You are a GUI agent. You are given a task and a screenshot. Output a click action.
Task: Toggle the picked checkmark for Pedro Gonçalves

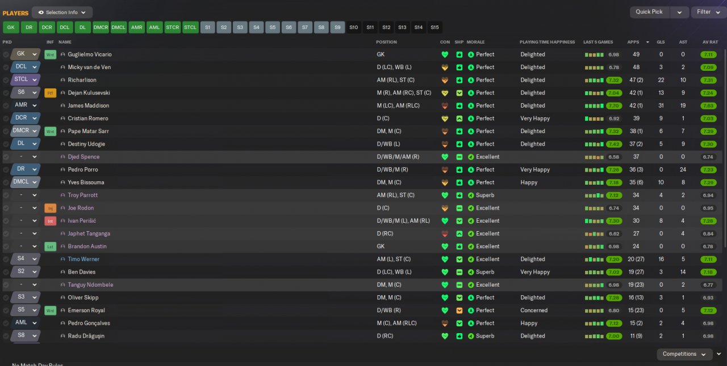6,324
